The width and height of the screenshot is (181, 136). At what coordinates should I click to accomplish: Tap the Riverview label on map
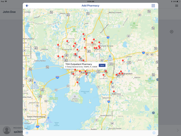(x=116, y=94)
